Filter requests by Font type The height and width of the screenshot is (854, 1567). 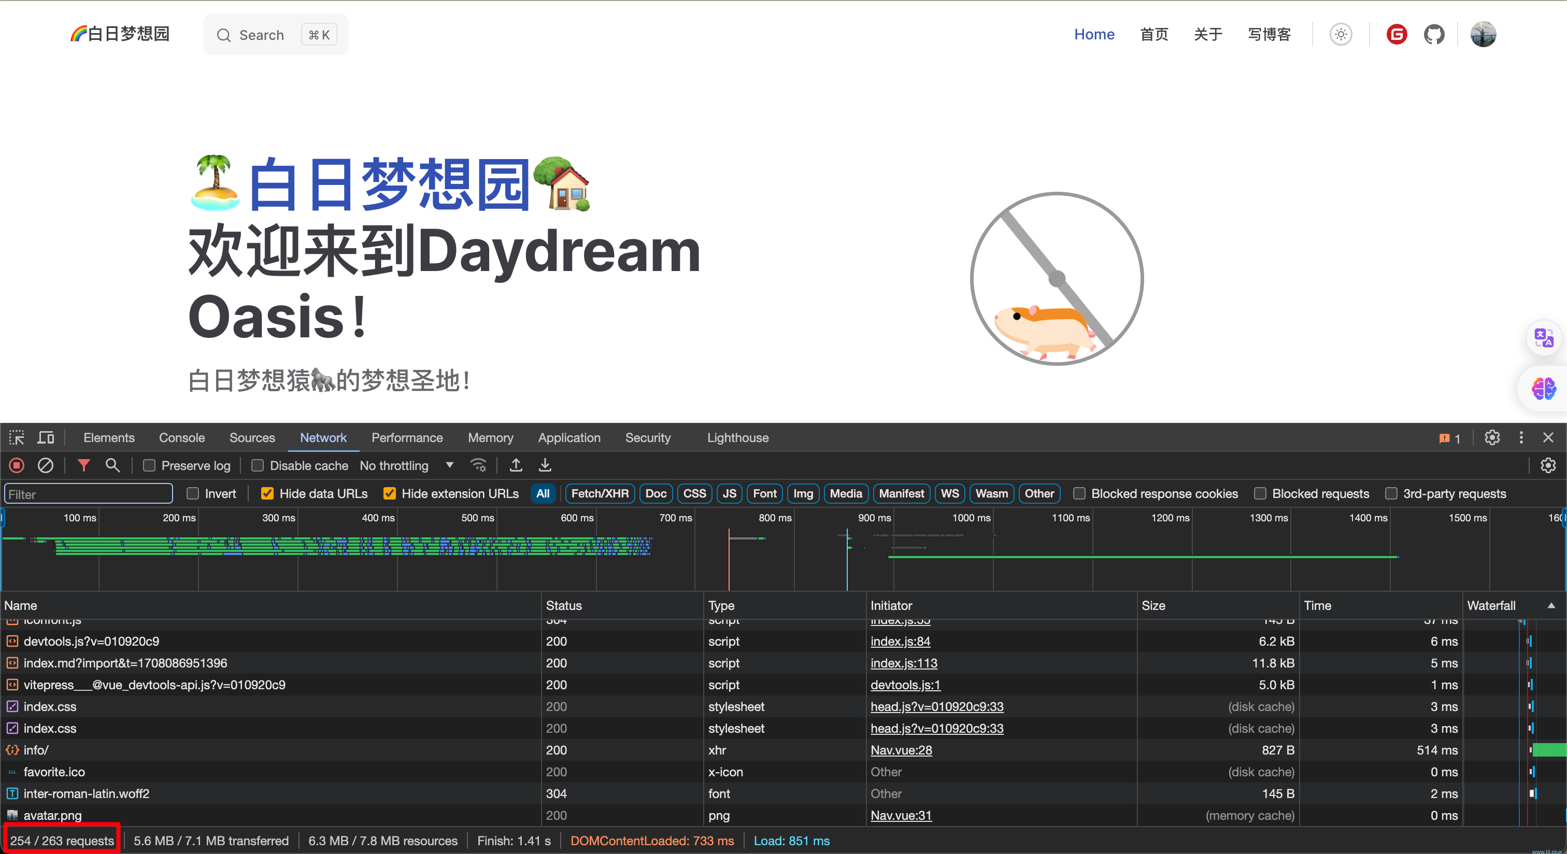[765, 494]
